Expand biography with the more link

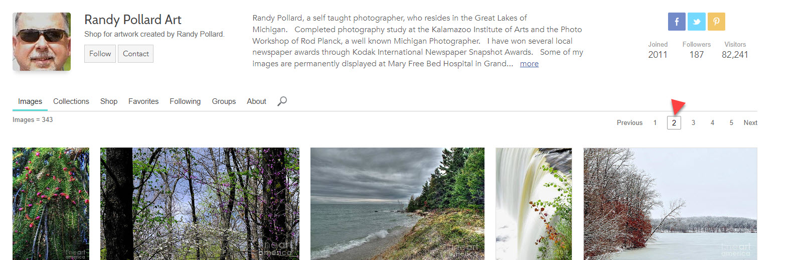point(529,64)
